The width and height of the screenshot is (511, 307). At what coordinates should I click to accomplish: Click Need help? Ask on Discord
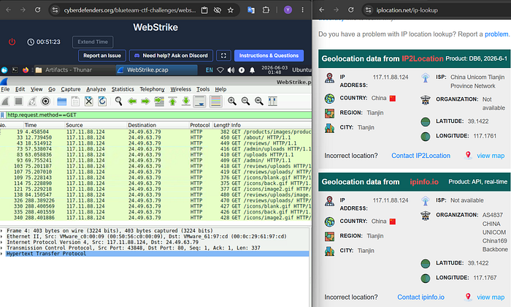pos(171,56)
